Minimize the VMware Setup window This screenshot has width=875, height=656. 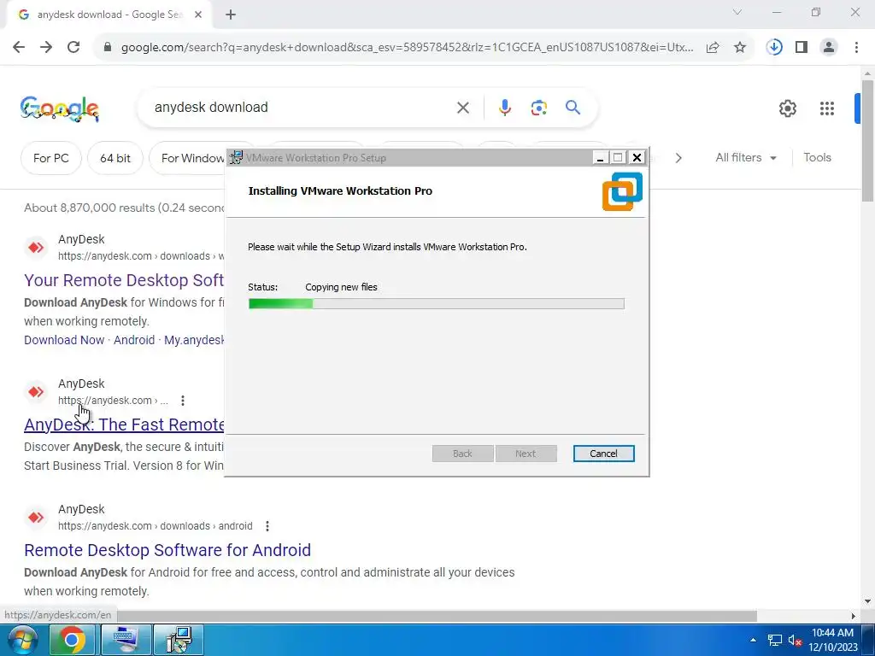[600, 158]
